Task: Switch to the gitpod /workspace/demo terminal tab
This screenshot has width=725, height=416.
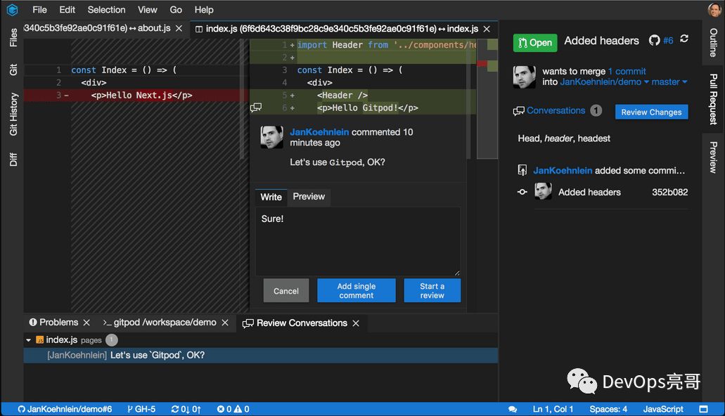Action: 160,322
